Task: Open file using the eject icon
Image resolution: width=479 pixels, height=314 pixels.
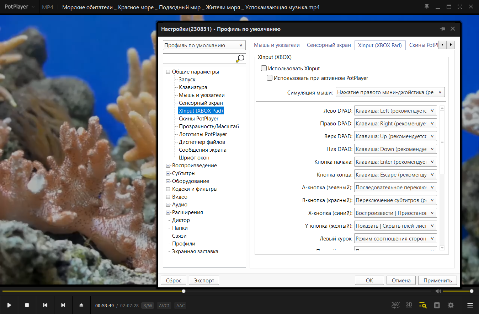Action: point(81,305)
